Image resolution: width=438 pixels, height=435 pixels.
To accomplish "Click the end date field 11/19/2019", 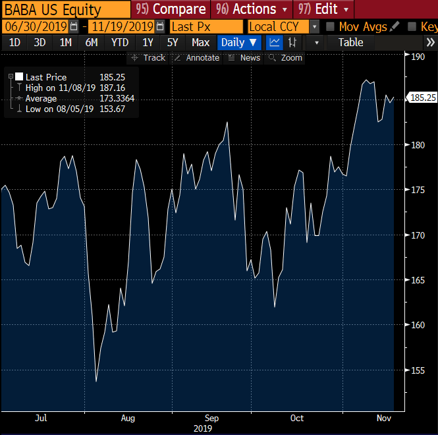I will (x=123, y=27).
